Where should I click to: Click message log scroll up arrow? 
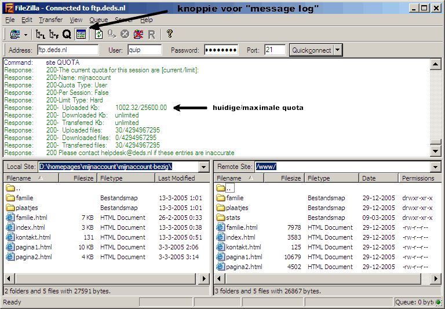[x=435, y=64]
